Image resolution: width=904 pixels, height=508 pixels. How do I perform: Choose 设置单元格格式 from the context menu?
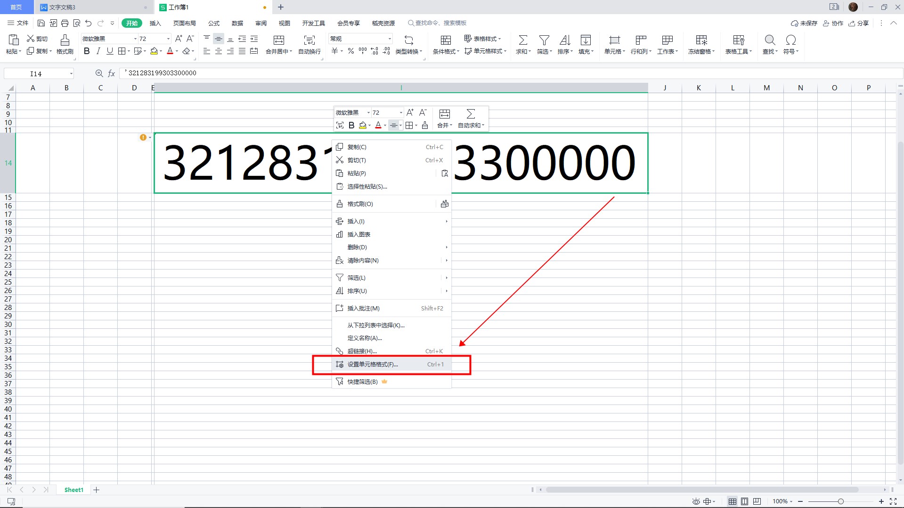[372, 365]
